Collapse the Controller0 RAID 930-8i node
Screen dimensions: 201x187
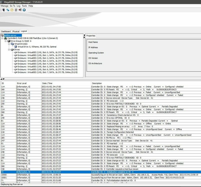2,38
